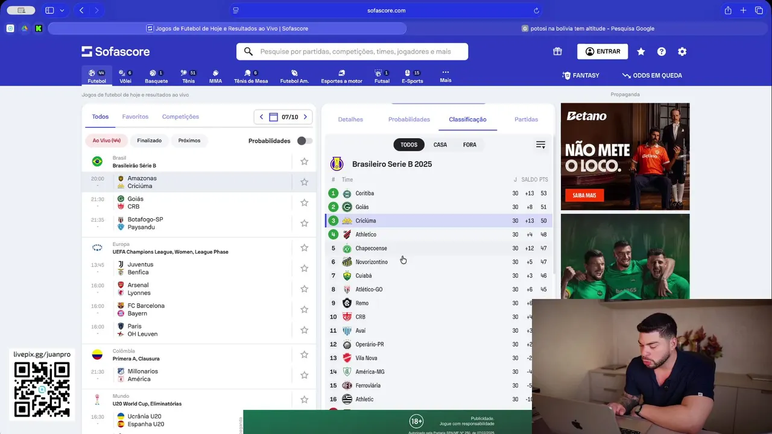Select the TODOS standings filter

point(409,145)
